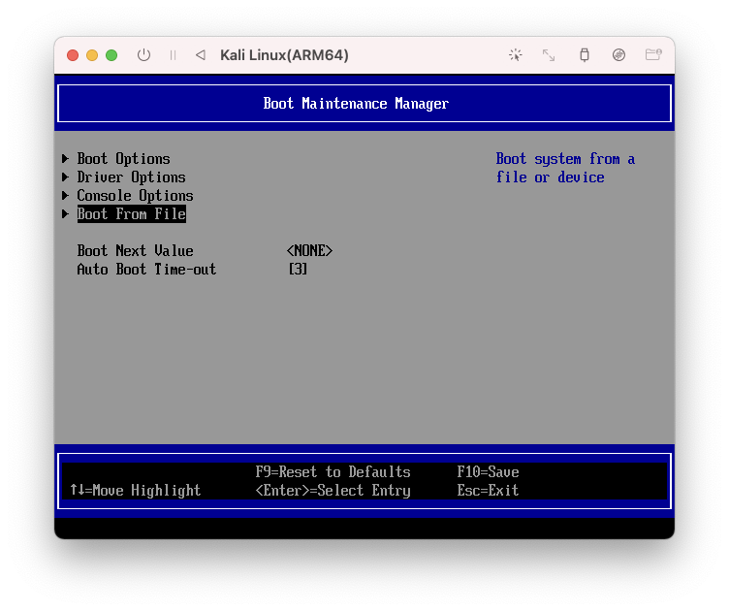Open USB devices icon
729x611 pixels.
point(585,55)
